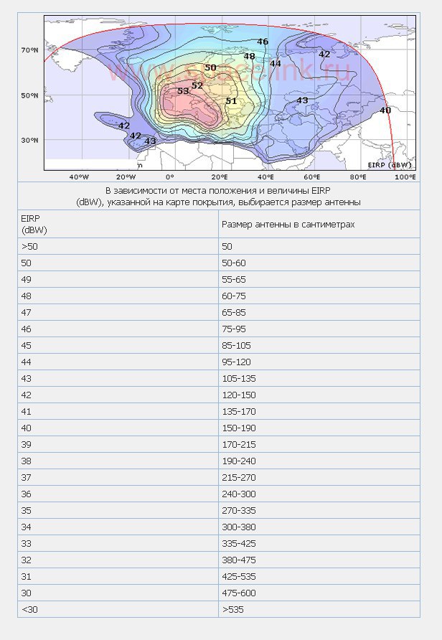Click the '380-475' antenna size cell
The height and width of the screenshot is (640, 442).
[319, 560]
